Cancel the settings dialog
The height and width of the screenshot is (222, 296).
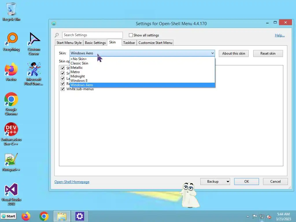click(275, 182)
